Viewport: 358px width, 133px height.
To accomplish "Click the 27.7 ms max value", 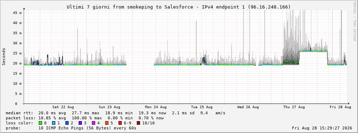I will (85, 113).
